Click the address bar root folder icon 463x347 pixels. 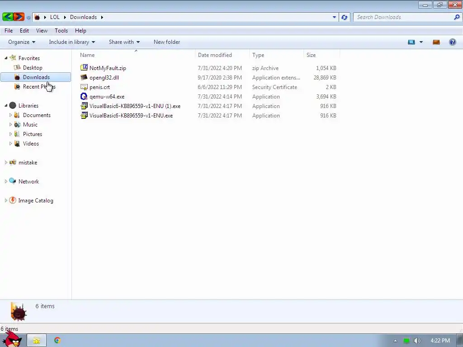[37, 17]
